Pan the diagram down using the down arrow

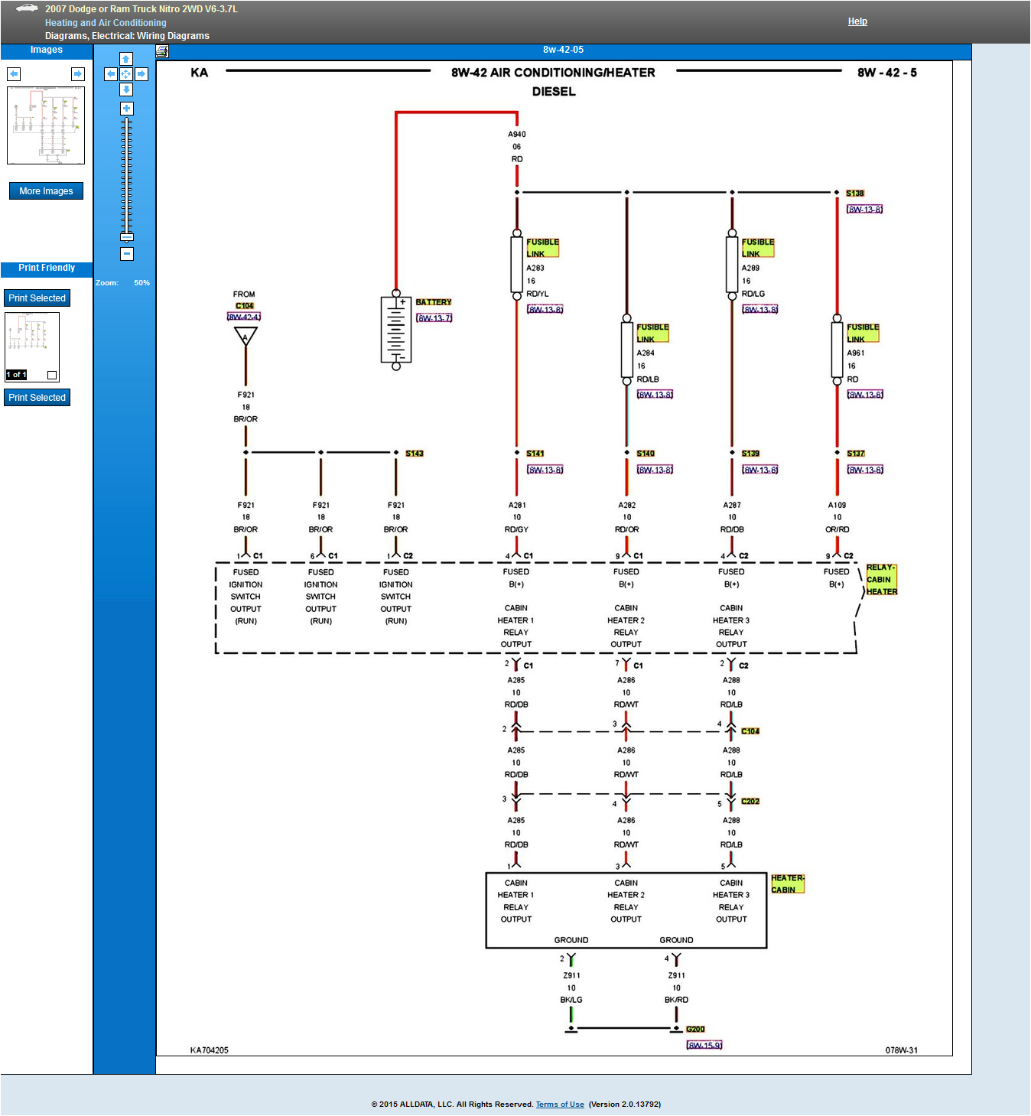[125, 89]
